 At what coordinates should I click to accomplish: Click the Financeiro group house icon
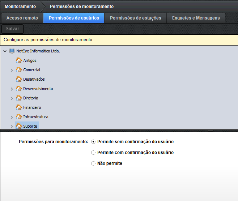coord(19,107)
